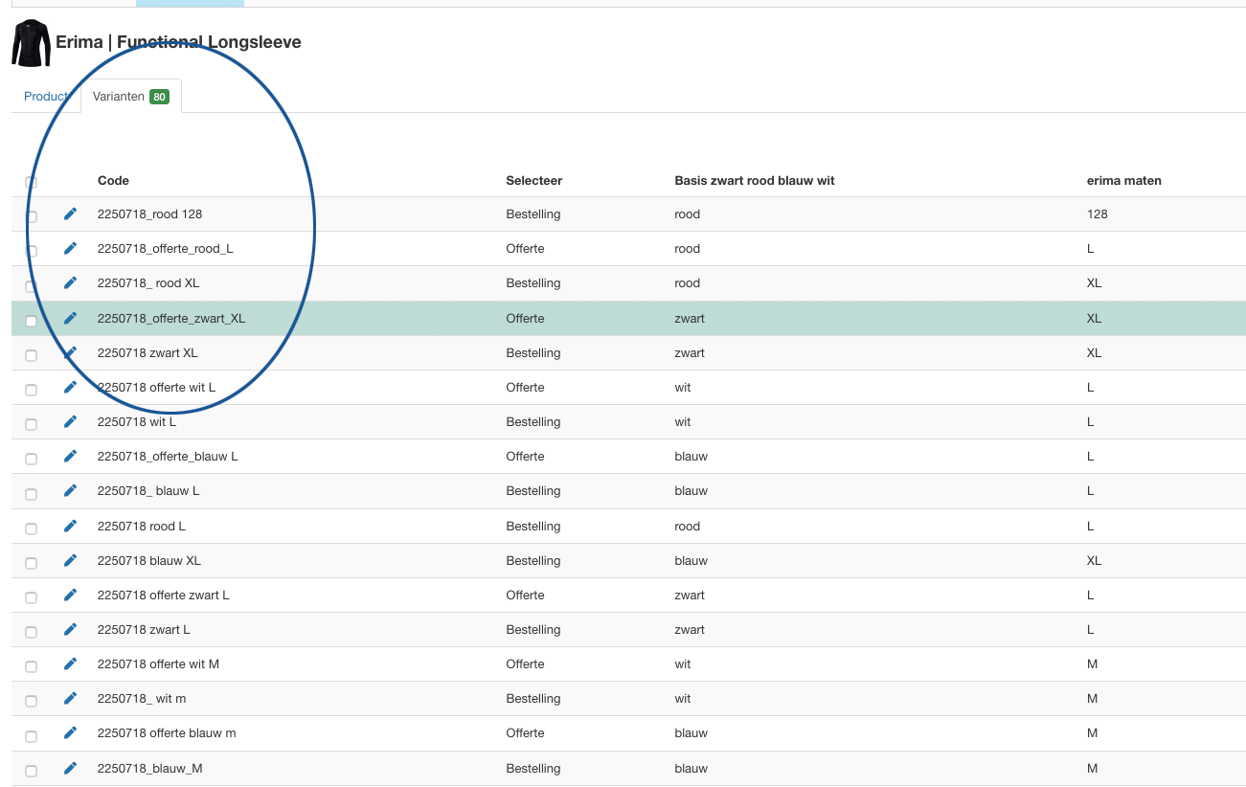
Task: Check the box for 2250718_rood 128
Action: (x=31, y=216)
